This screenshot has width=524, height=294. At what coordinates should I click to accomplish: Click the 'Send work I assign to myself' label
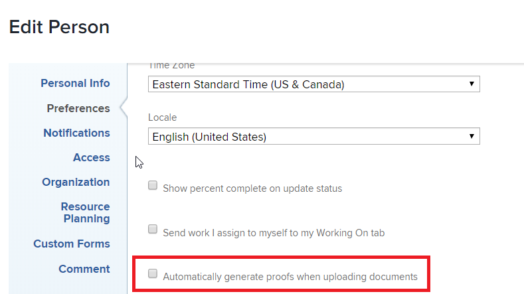274,233
